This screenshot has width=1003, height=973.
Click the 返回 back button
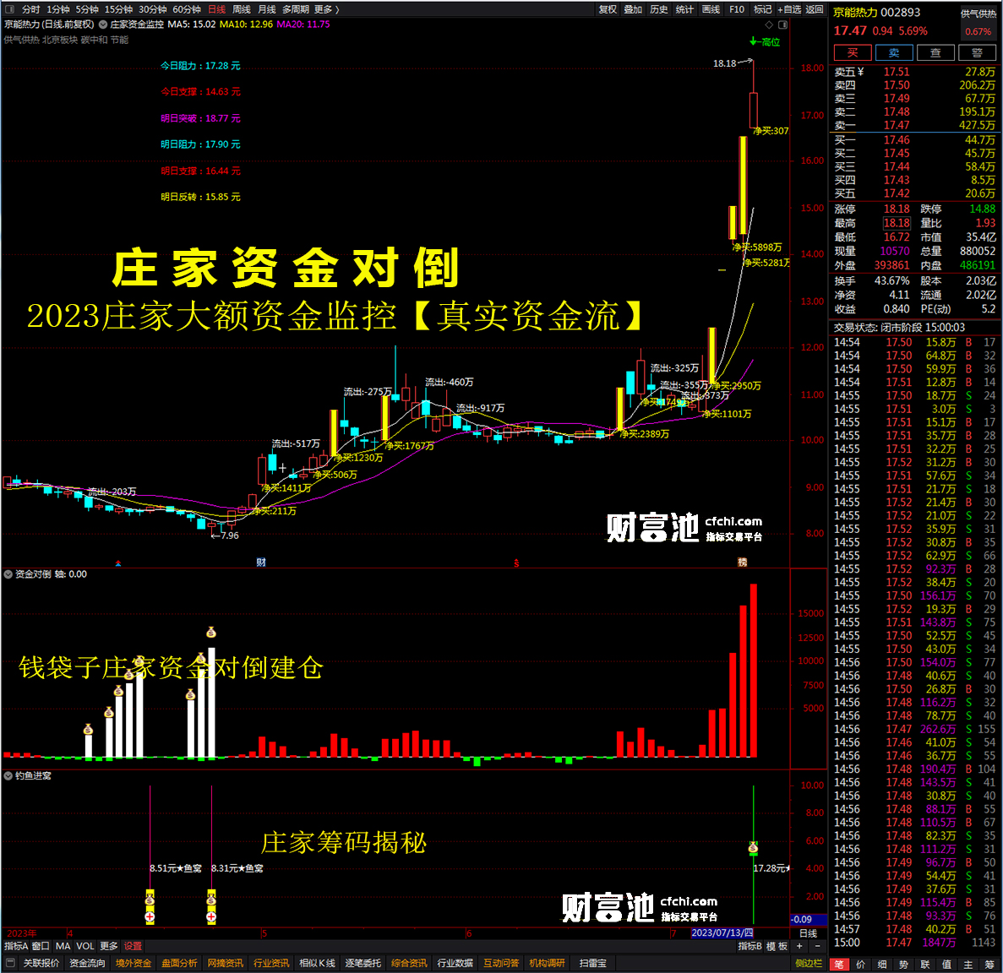pyautogui.click(x=815, y=9)
